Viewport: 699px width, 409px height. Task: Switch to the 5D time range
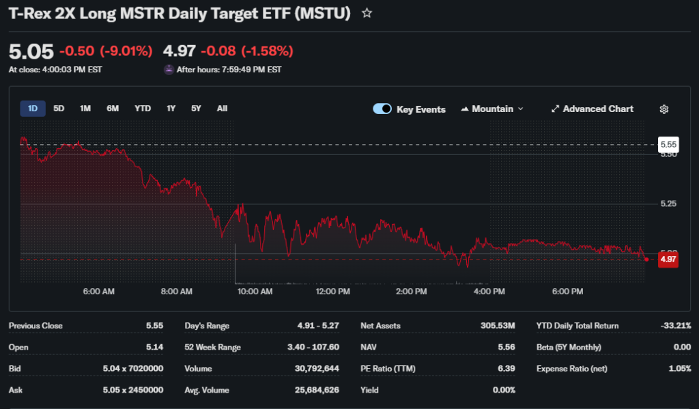59,109
